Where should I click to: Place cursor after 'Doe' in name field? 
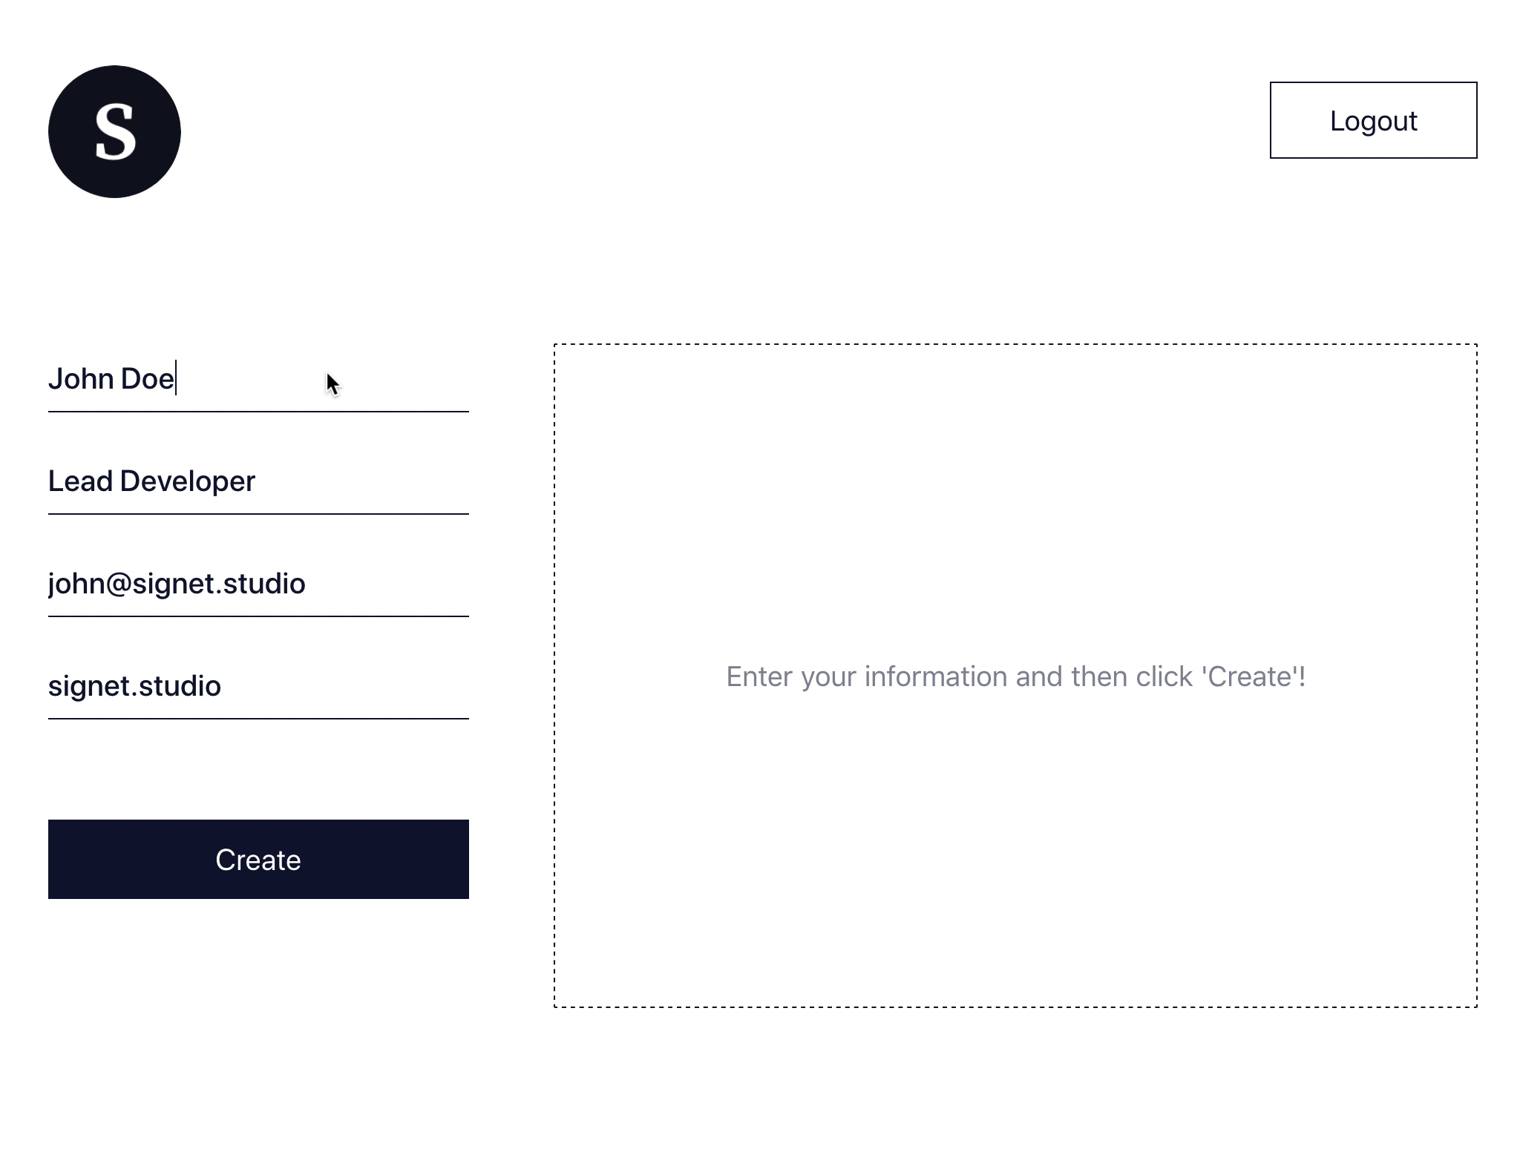176,379
